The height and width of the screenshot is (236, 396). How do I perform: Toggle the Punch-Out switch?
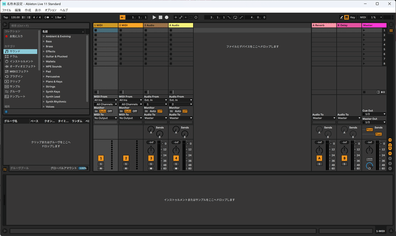[x=241, y=17]
